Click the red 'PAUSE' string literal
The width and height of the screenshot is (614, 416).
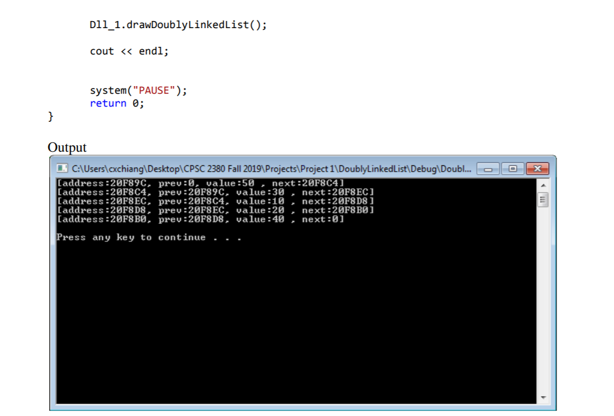[x=152, y=90]
